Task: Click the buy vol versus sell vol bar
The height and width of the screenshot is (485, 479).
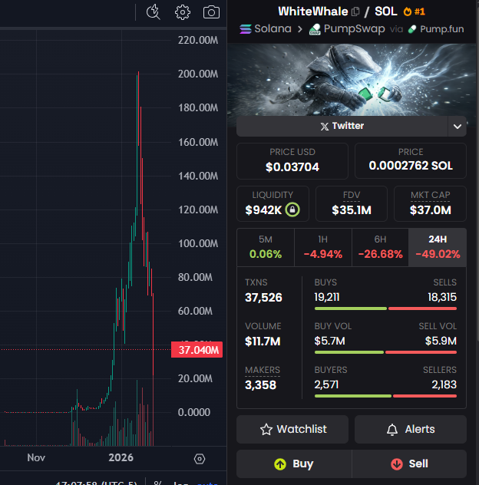Action: point(385,352)
